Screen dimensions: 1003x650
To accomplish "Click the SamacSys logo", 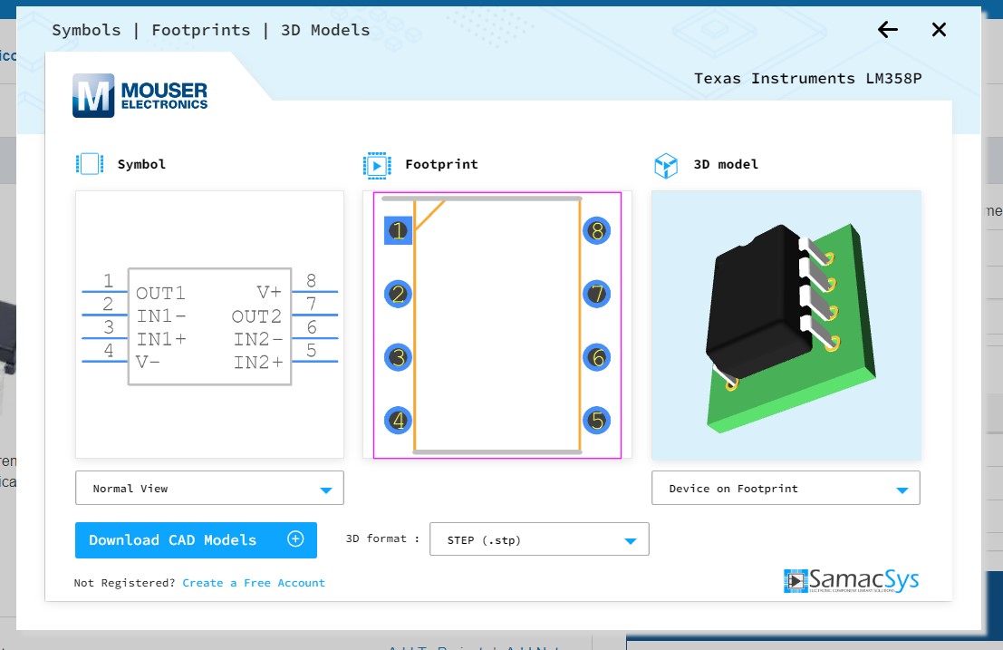I will click(x=851, y=581).
